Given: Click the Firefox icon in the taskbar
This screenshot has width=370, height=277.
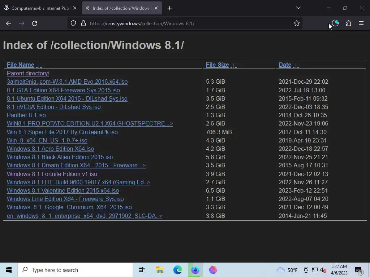Looking at the screenshot, I should click(x=195, y=270).
